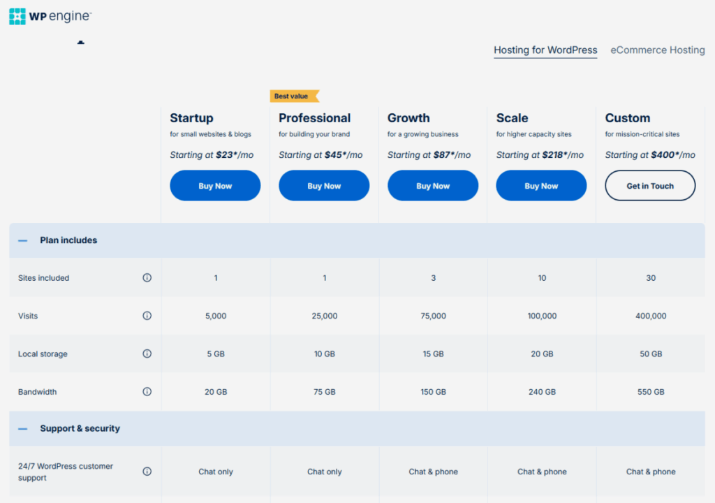Select the Hosting for WordPress tab
Screen dimensions: 715x503
pos(545,50)
